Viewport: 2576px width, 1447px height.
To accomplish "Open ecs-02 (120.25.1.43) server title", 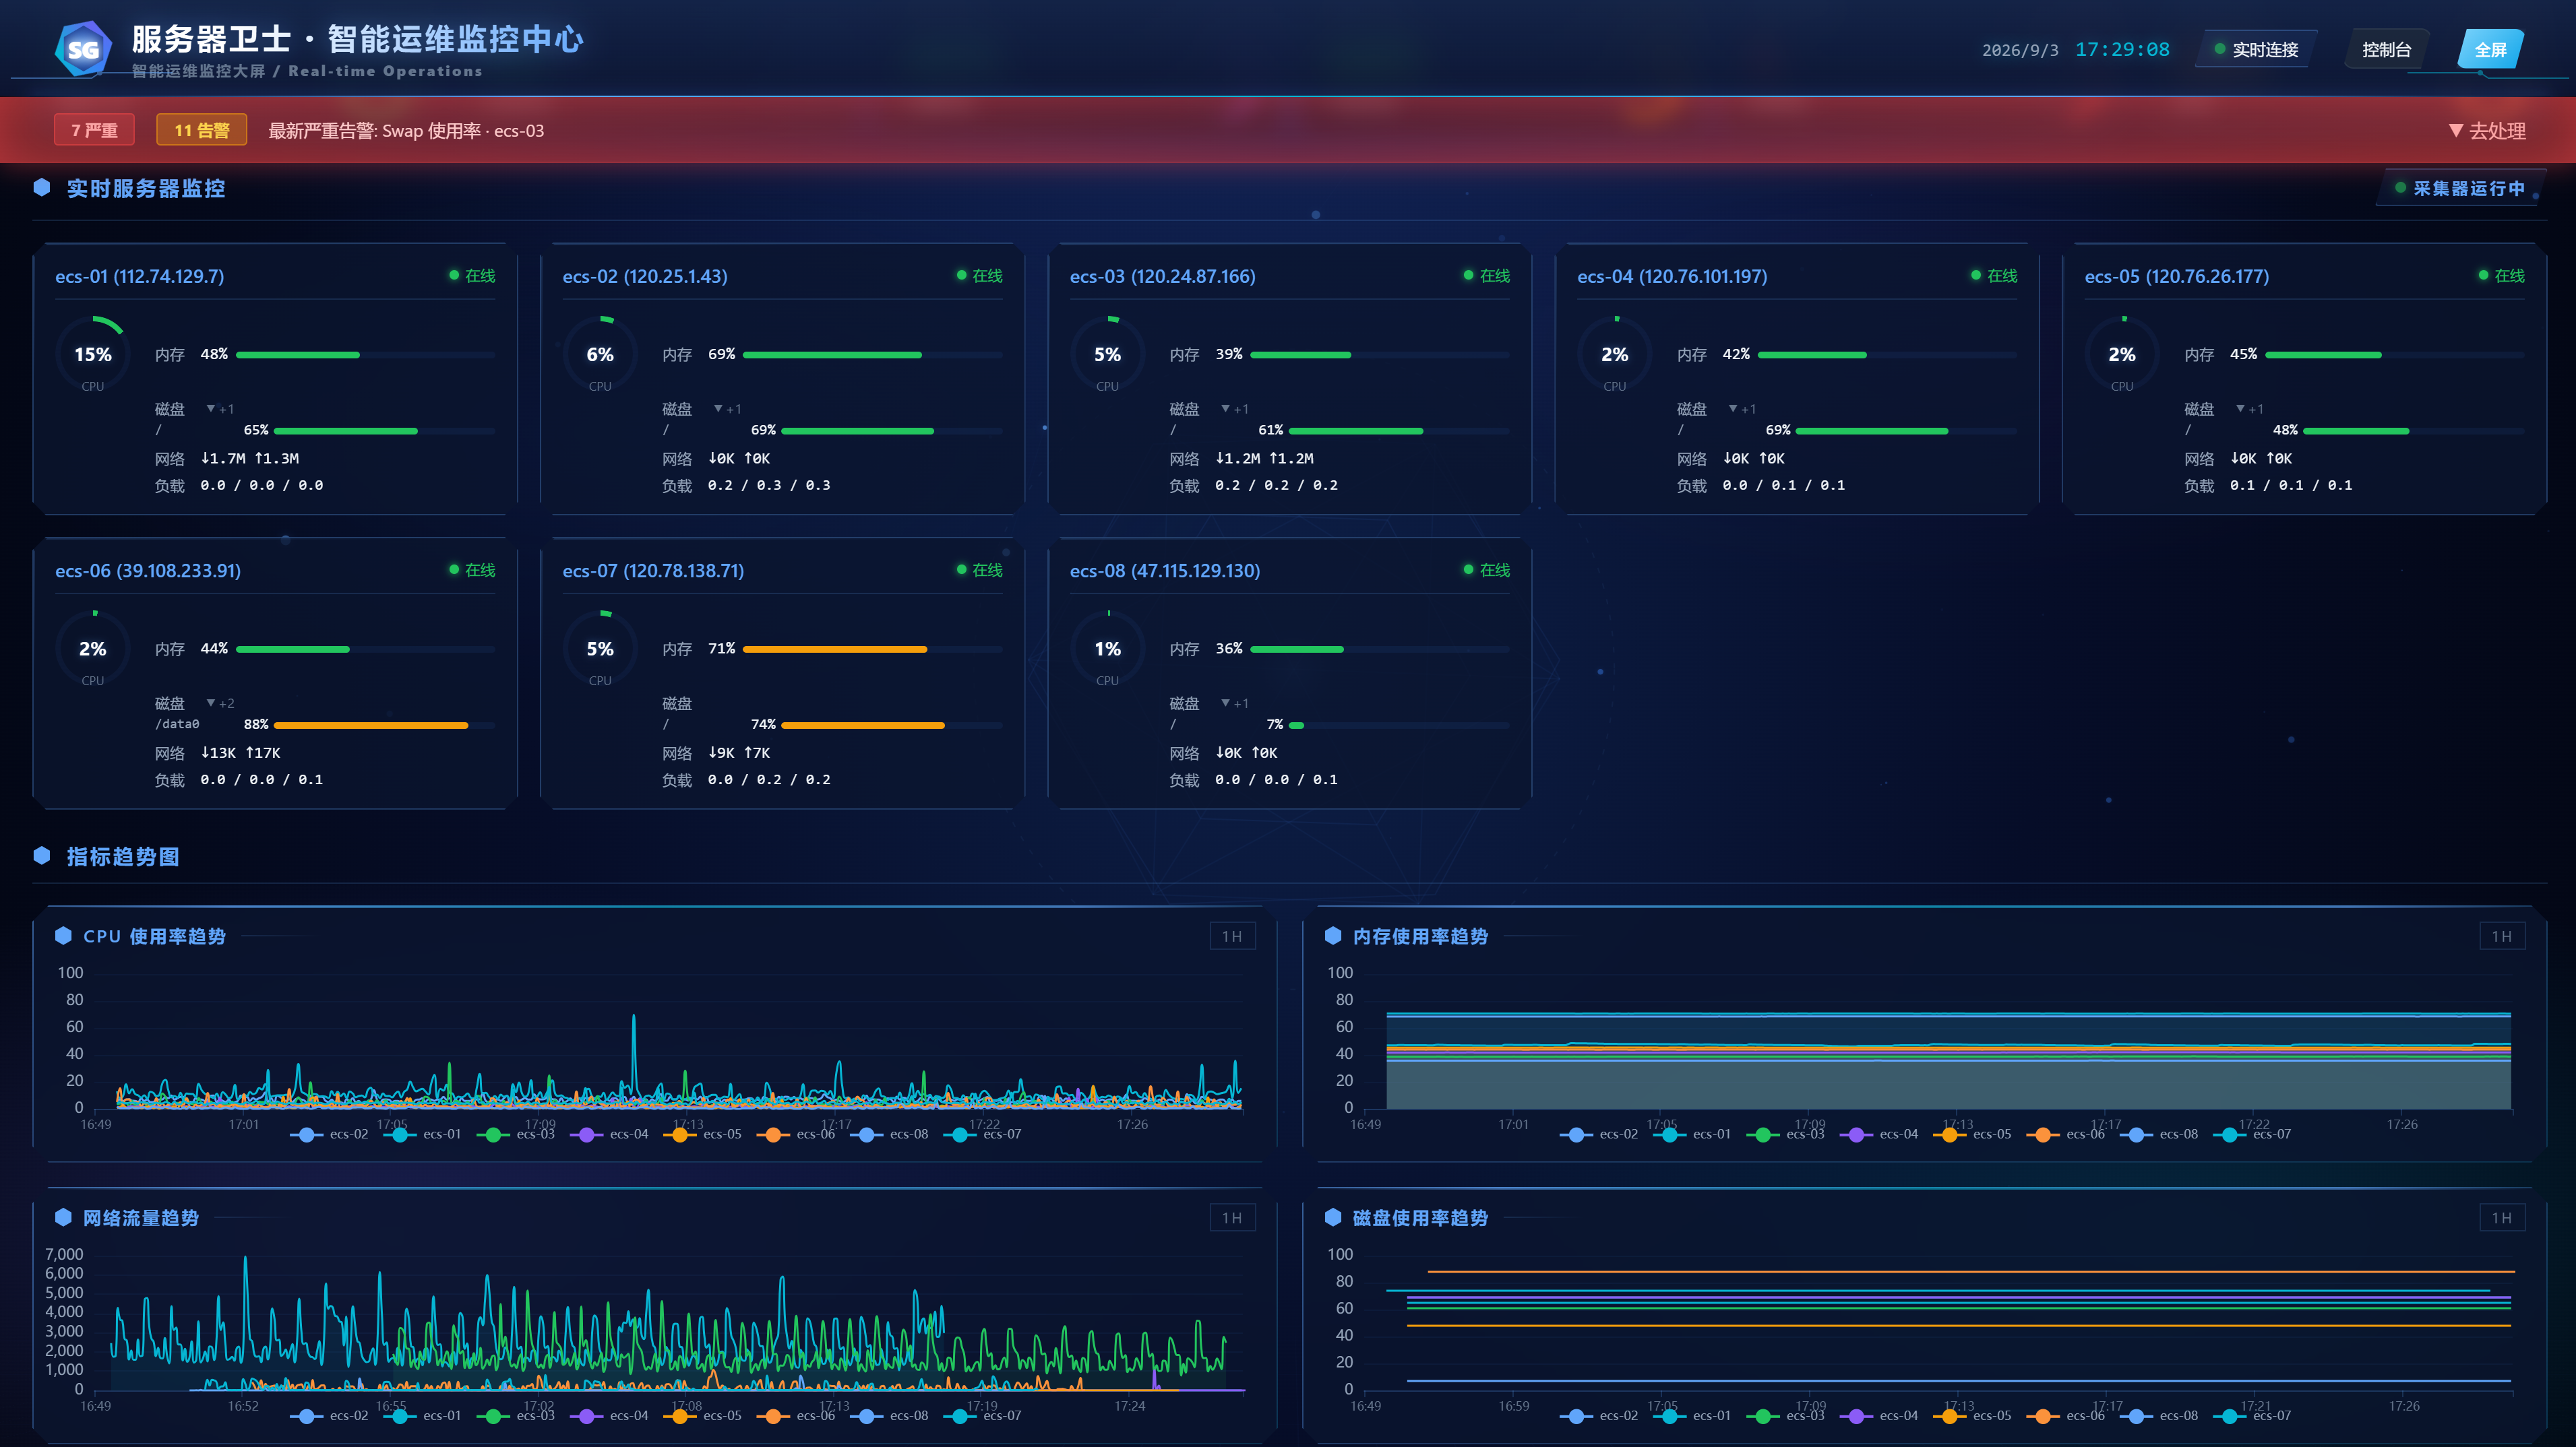I will tap(645, 276).
